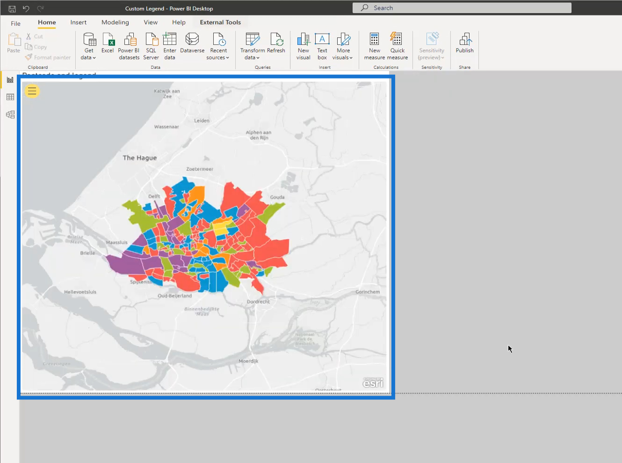Open the Insert ribbon tab
The height and width of the screenshot is (463, 622).
tap(79, 22)
